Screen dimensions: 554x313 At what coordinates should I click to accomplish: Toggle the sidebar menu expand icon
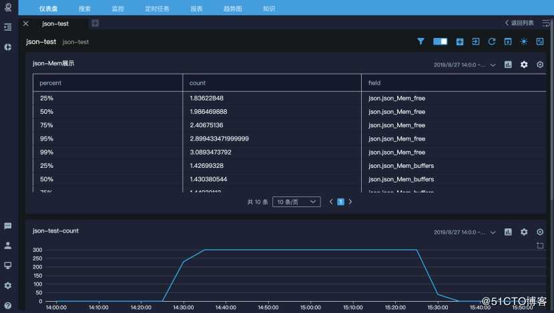pos(8,27)
